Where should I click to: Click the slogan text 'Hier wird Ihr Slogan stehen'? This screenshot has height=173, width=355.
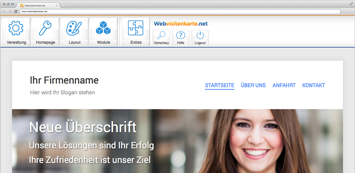click(62, 93)
